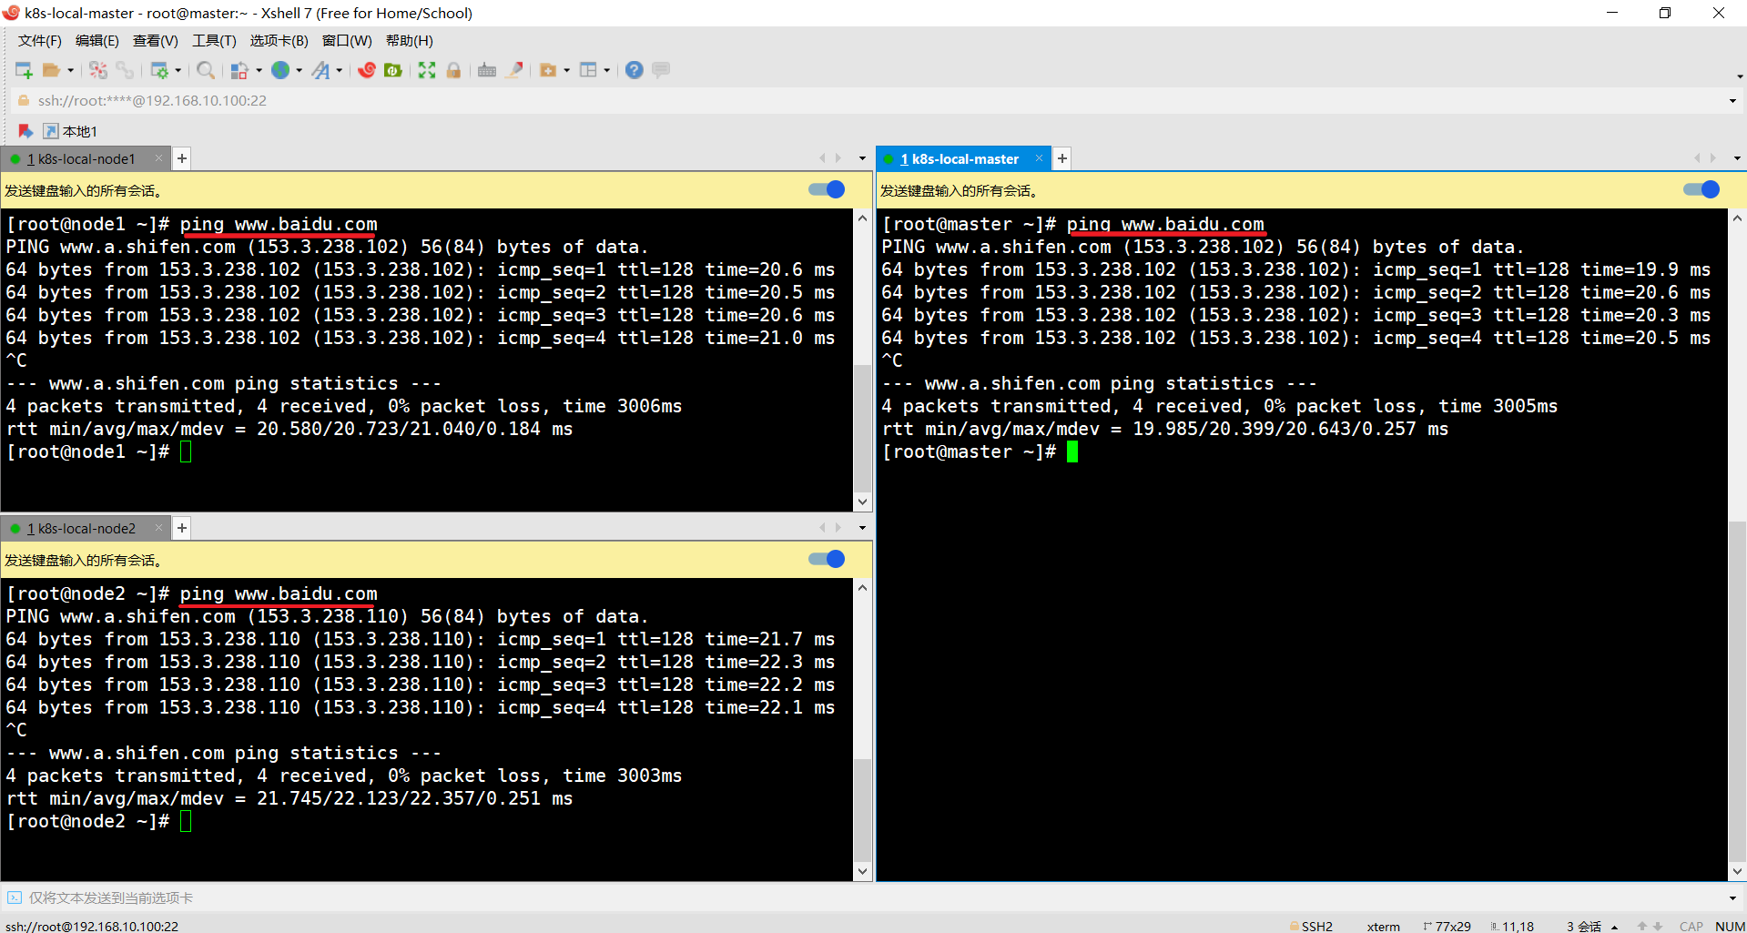Click the keyboard mapping icon
The image size is (1747, 933).
(x=487, y=70)
